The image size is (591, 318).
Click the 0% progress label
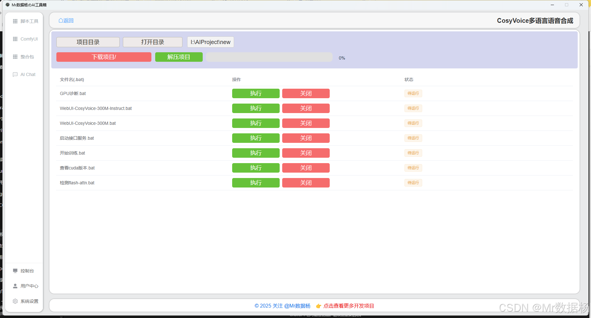click(x=342, y=58)
